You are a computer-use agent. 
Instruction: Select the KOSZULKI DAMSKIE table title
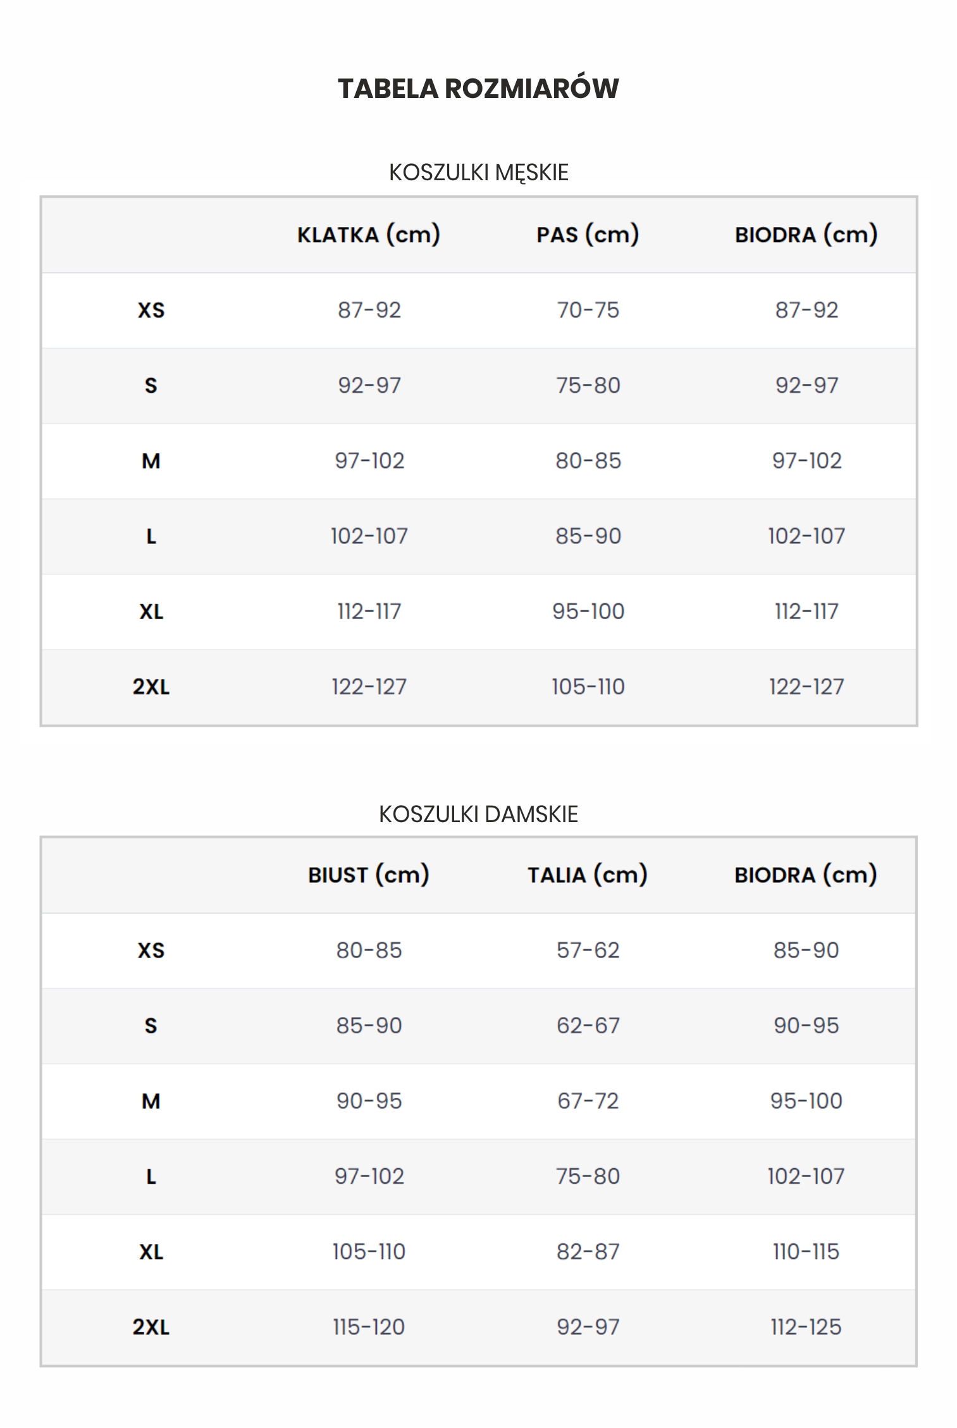pos(479,813)
